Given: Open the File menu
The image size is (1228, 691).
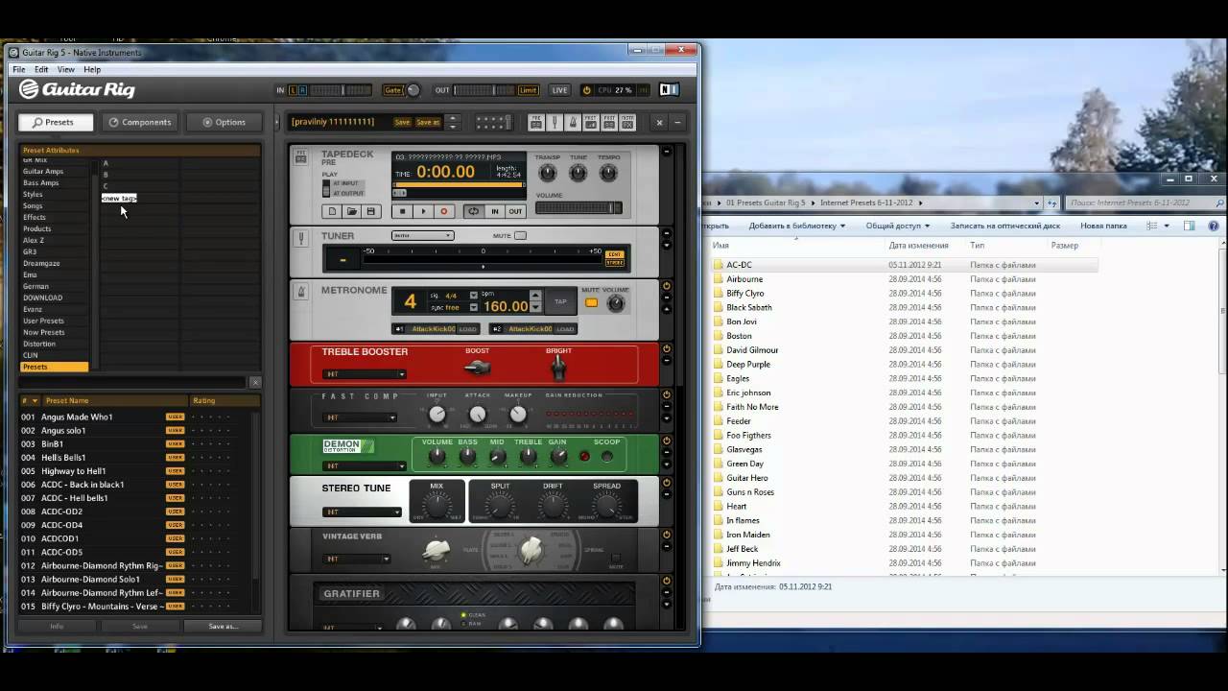Looking at the screenshot, I should pyautogui.click(x=19, y=69).
